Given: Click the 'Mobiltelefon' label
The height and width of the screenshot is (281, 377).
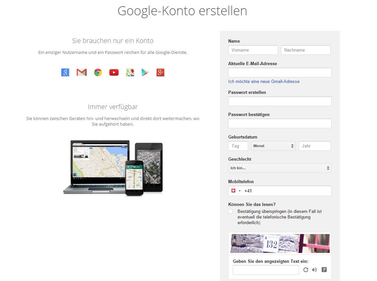Looking at the screenshot, I should pyautogui.click(x=241, y=181).
